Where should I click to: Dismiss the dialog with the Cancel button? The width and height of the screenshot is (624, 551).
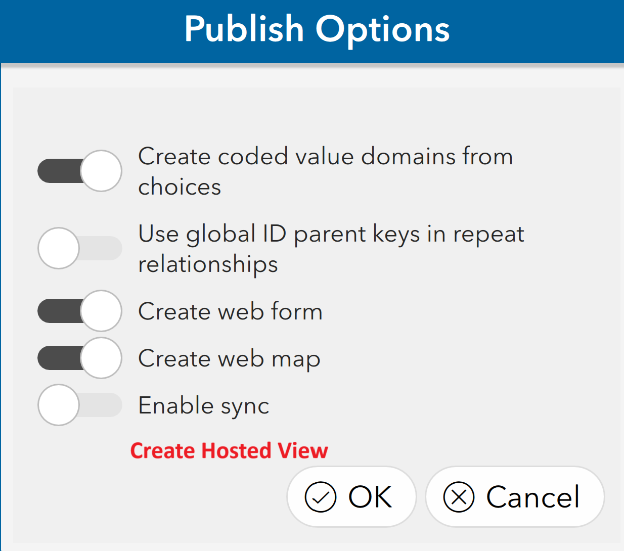(x=515, y=496)
